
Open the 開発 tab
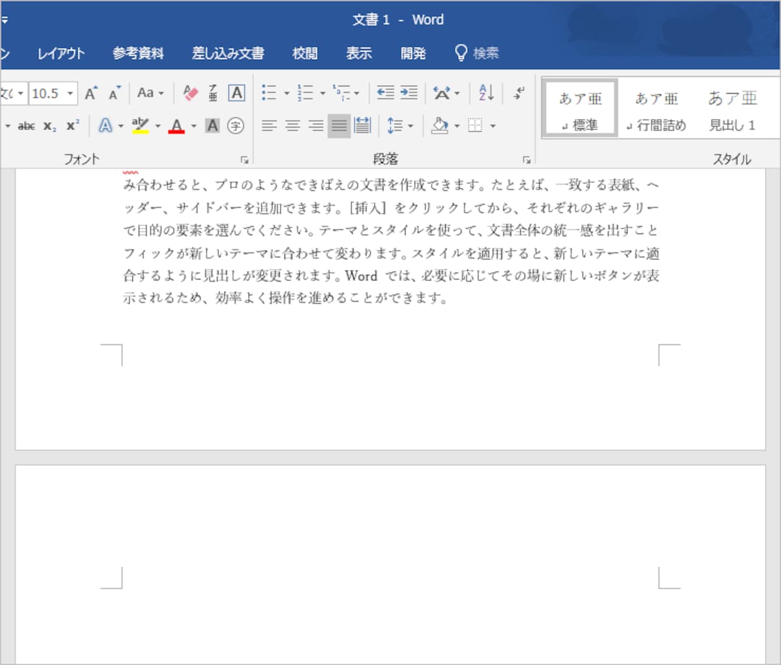pyautogui.click(x=413, y=53)
